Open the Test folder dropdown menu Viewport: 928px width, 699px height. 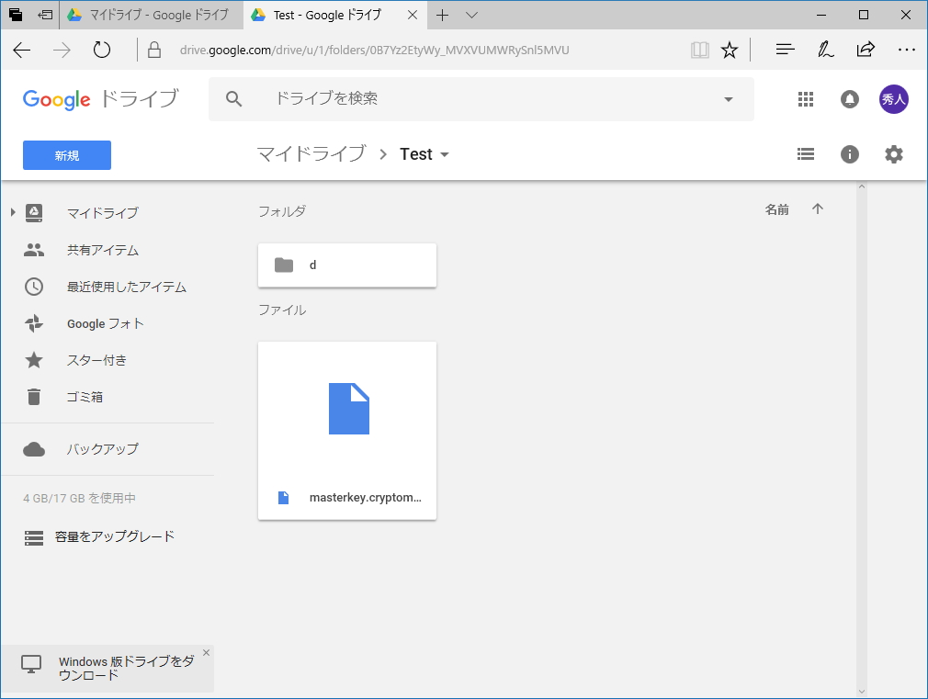click(447, 154)
